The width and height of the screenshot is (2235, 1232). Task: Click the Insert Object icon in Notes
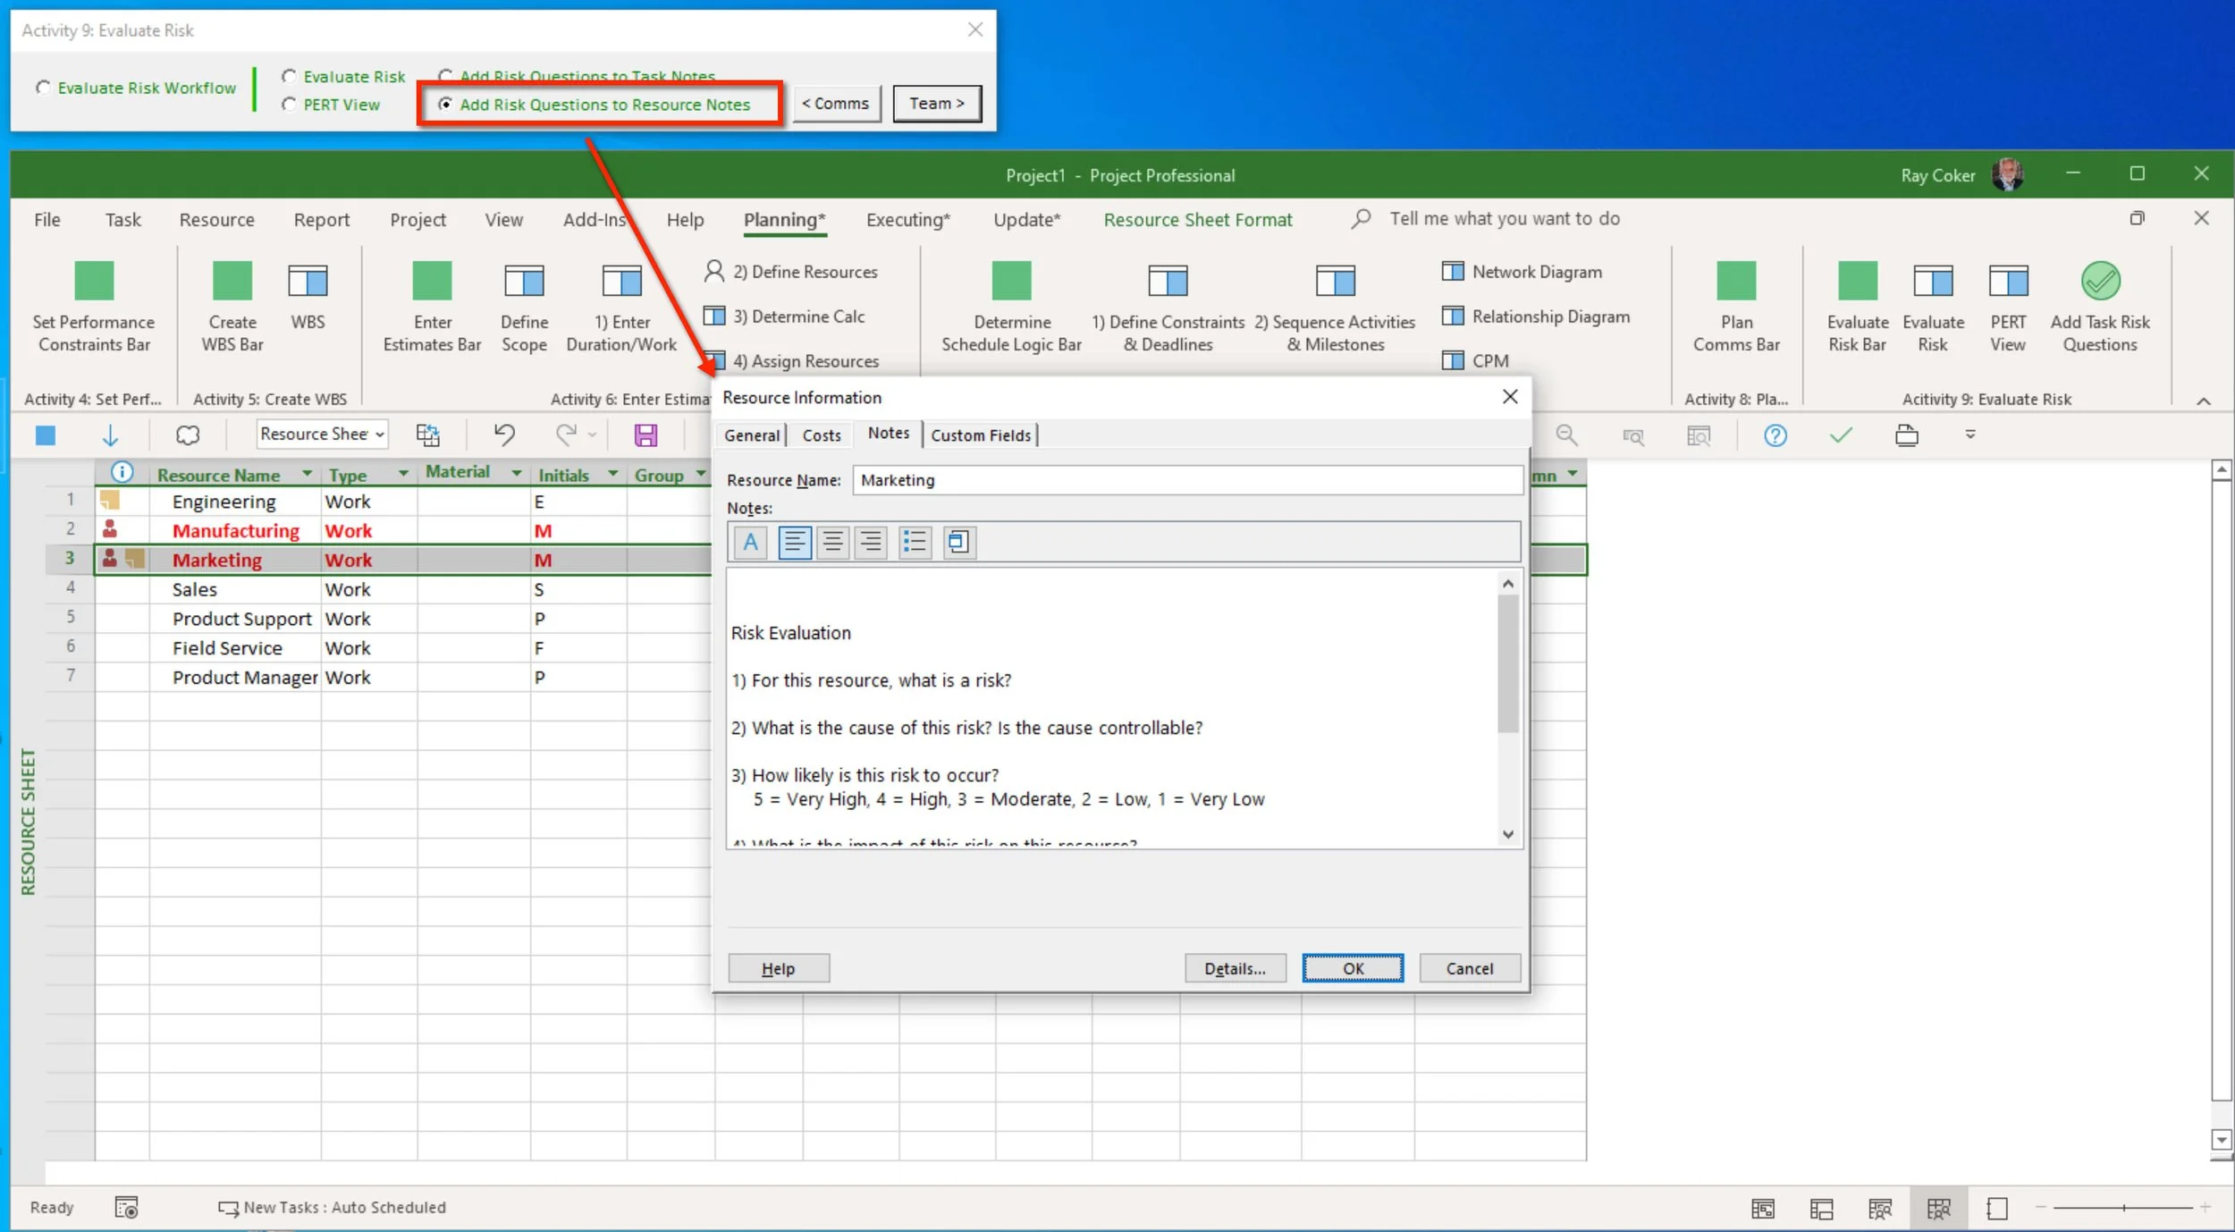[x=957, y=543]
